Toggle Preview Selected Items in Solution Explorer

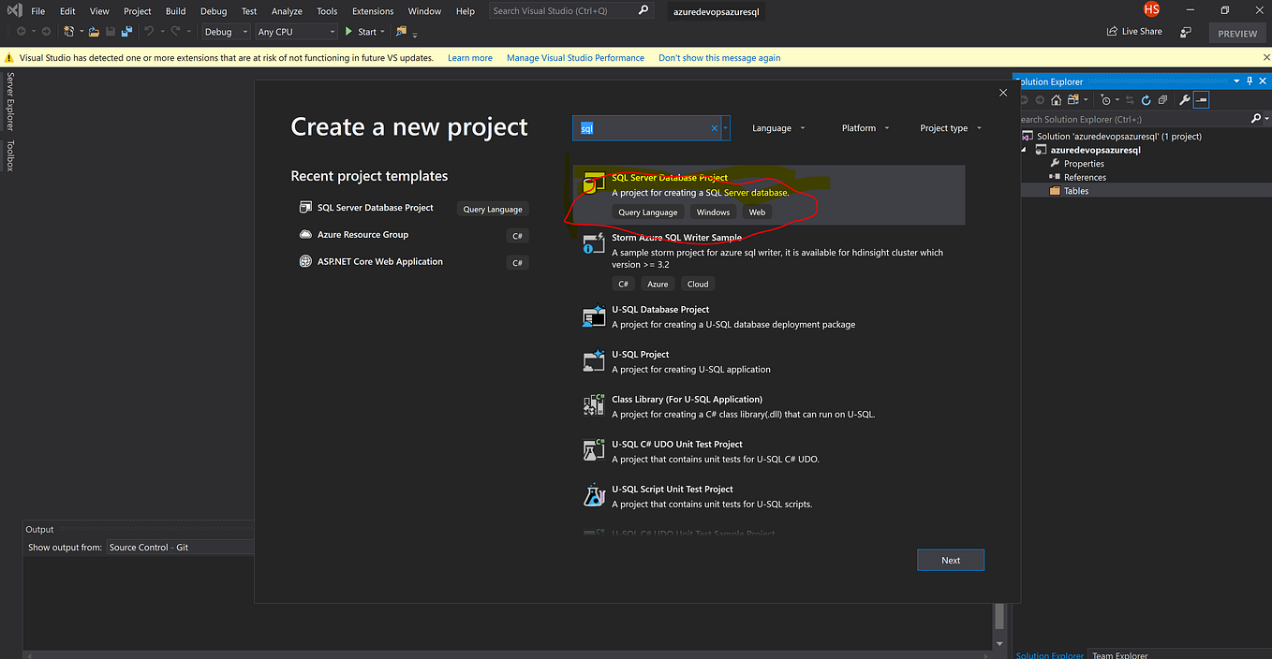(1201, 99)
